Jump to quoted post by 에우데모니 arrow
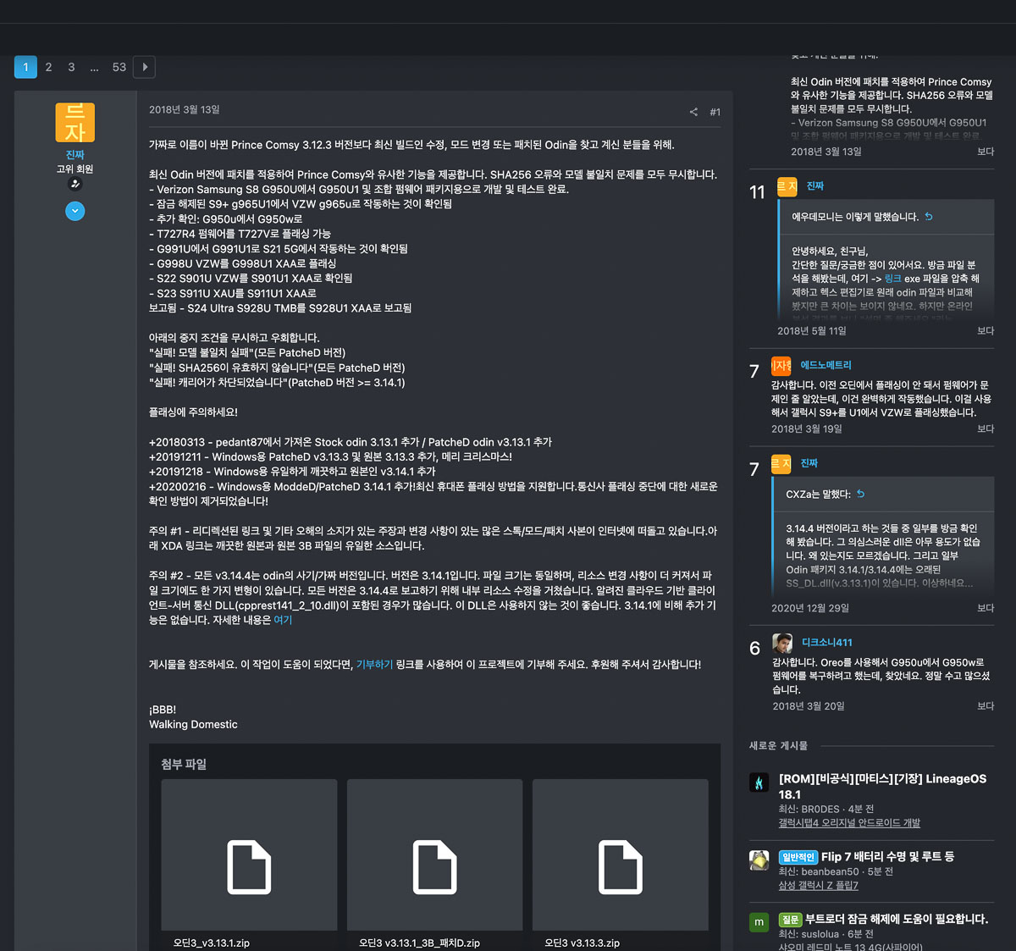 point(929,217)
